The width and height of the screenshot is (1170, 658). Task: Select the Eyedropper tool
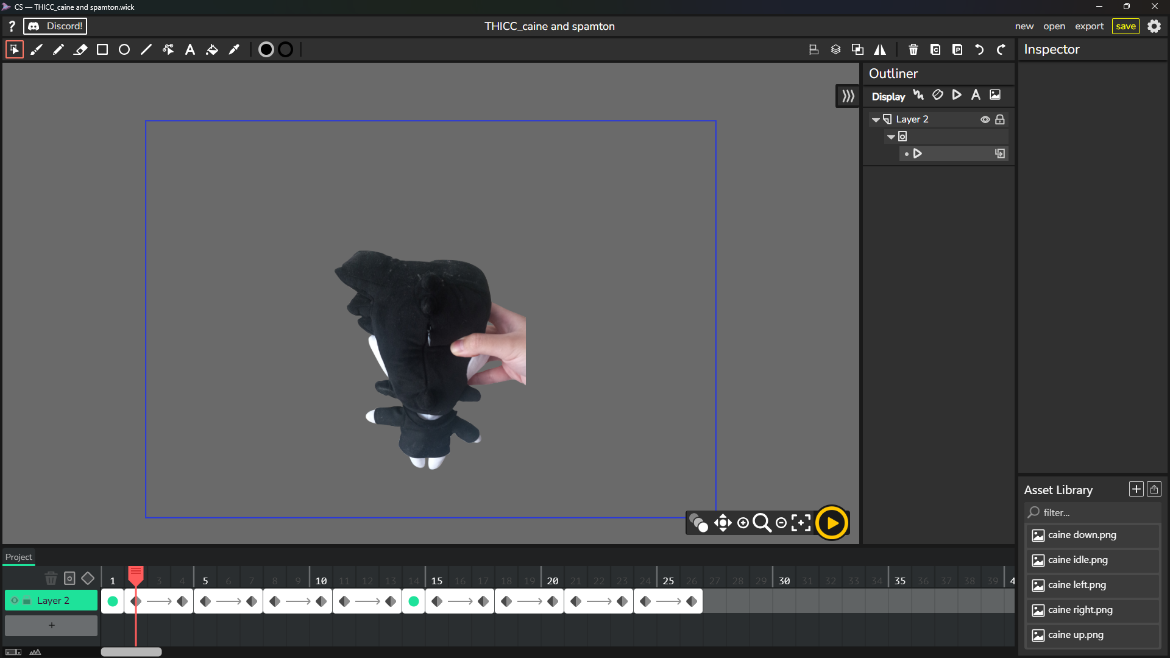click(234, 50)
